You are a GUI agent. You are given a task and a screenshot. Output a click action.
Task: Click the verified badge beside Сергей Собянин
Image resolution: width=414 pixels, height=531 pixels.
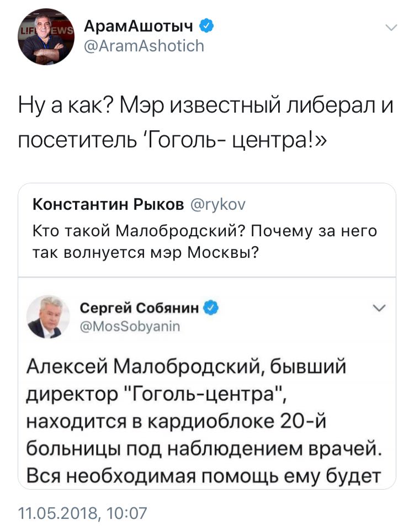point(211,307)
